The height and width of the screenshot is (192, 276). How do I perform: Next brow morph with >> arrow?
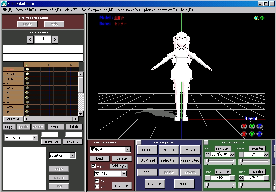point(232,178)
